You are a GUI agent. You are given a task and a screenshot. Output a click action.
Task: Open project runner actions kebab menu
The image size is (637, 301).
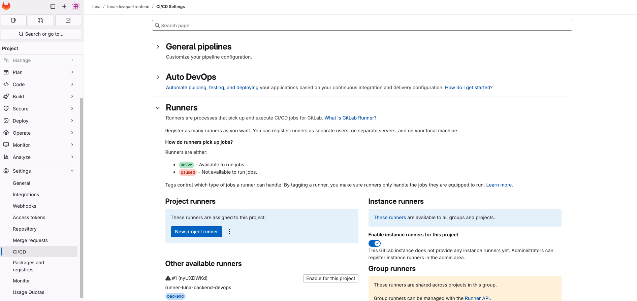[x=229, y=232]
